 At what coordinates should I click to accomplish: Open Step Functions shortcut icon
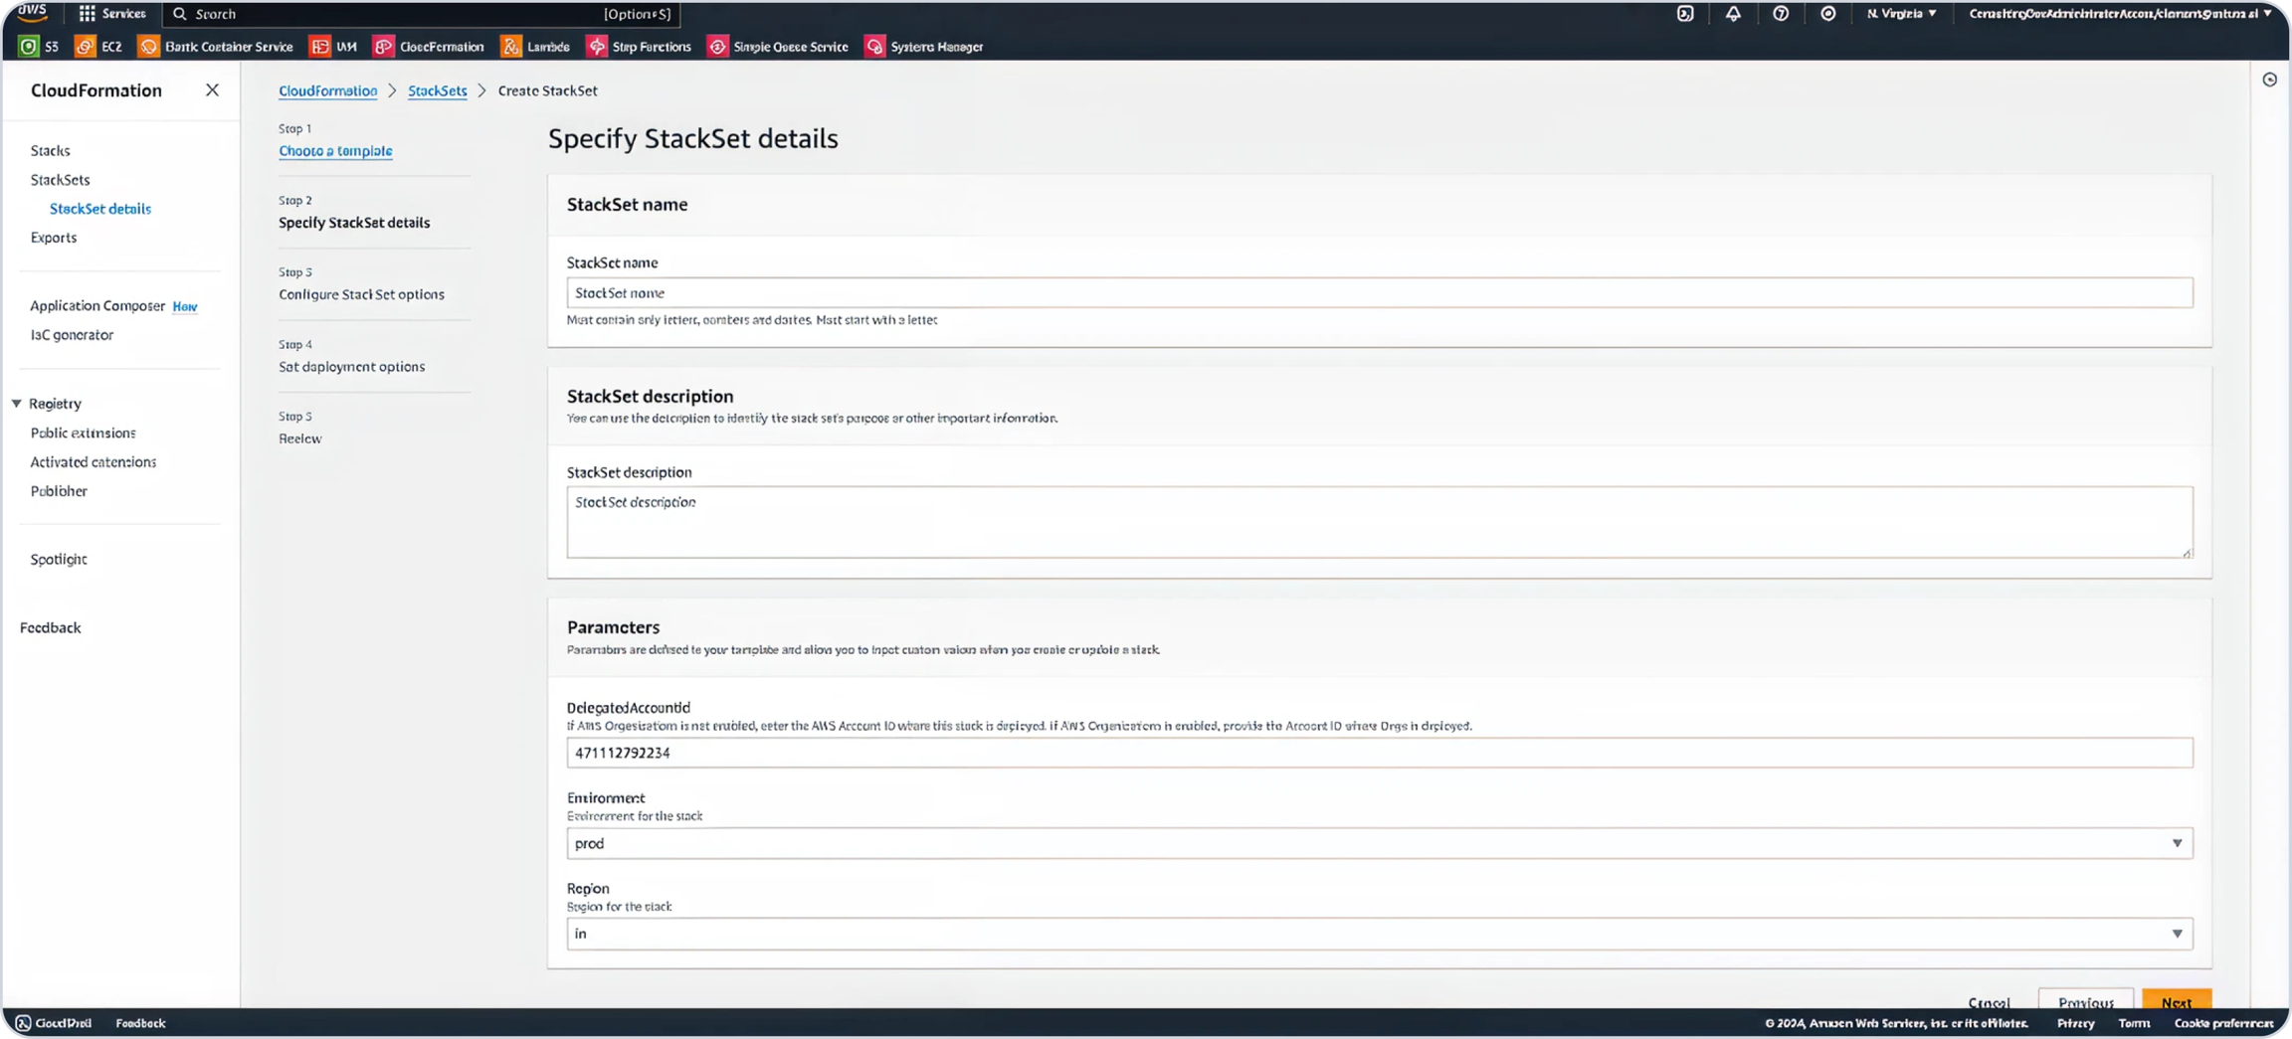(597, 47)
